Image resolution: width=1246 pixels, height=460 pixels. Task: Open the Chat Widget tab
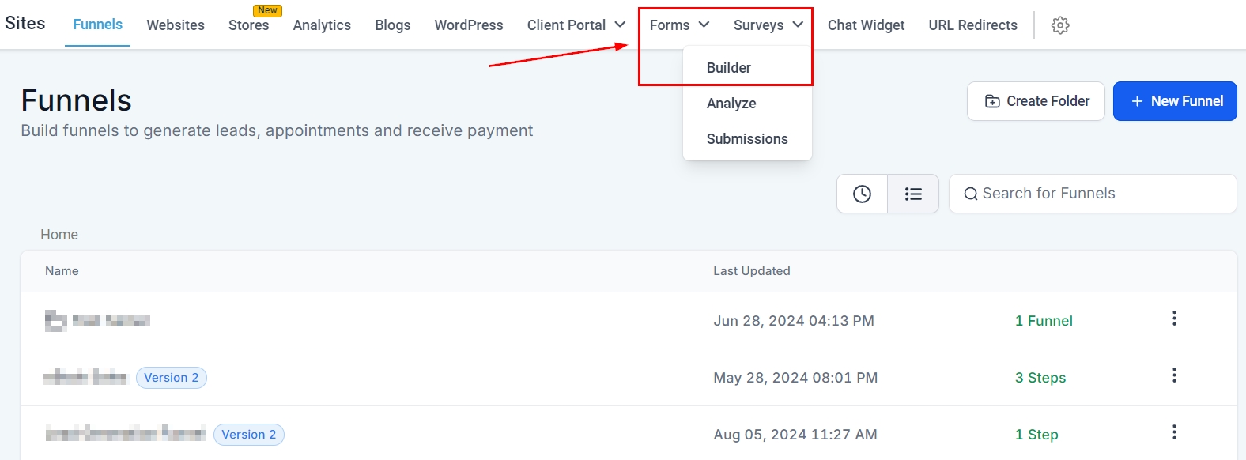[866, 25]
